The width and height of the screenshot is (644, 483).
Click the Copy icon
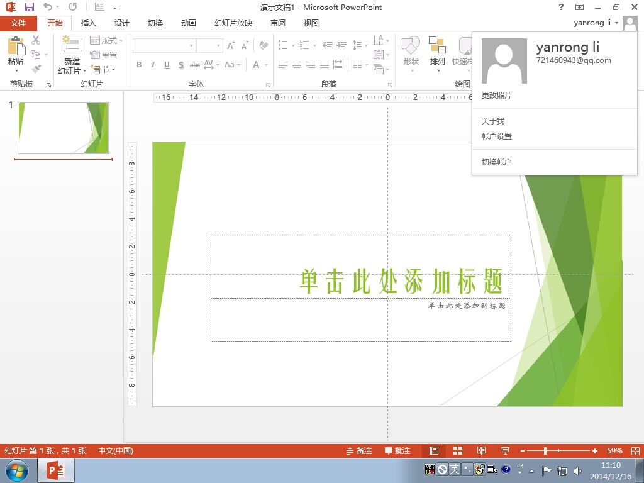click(x=36, y=55)
